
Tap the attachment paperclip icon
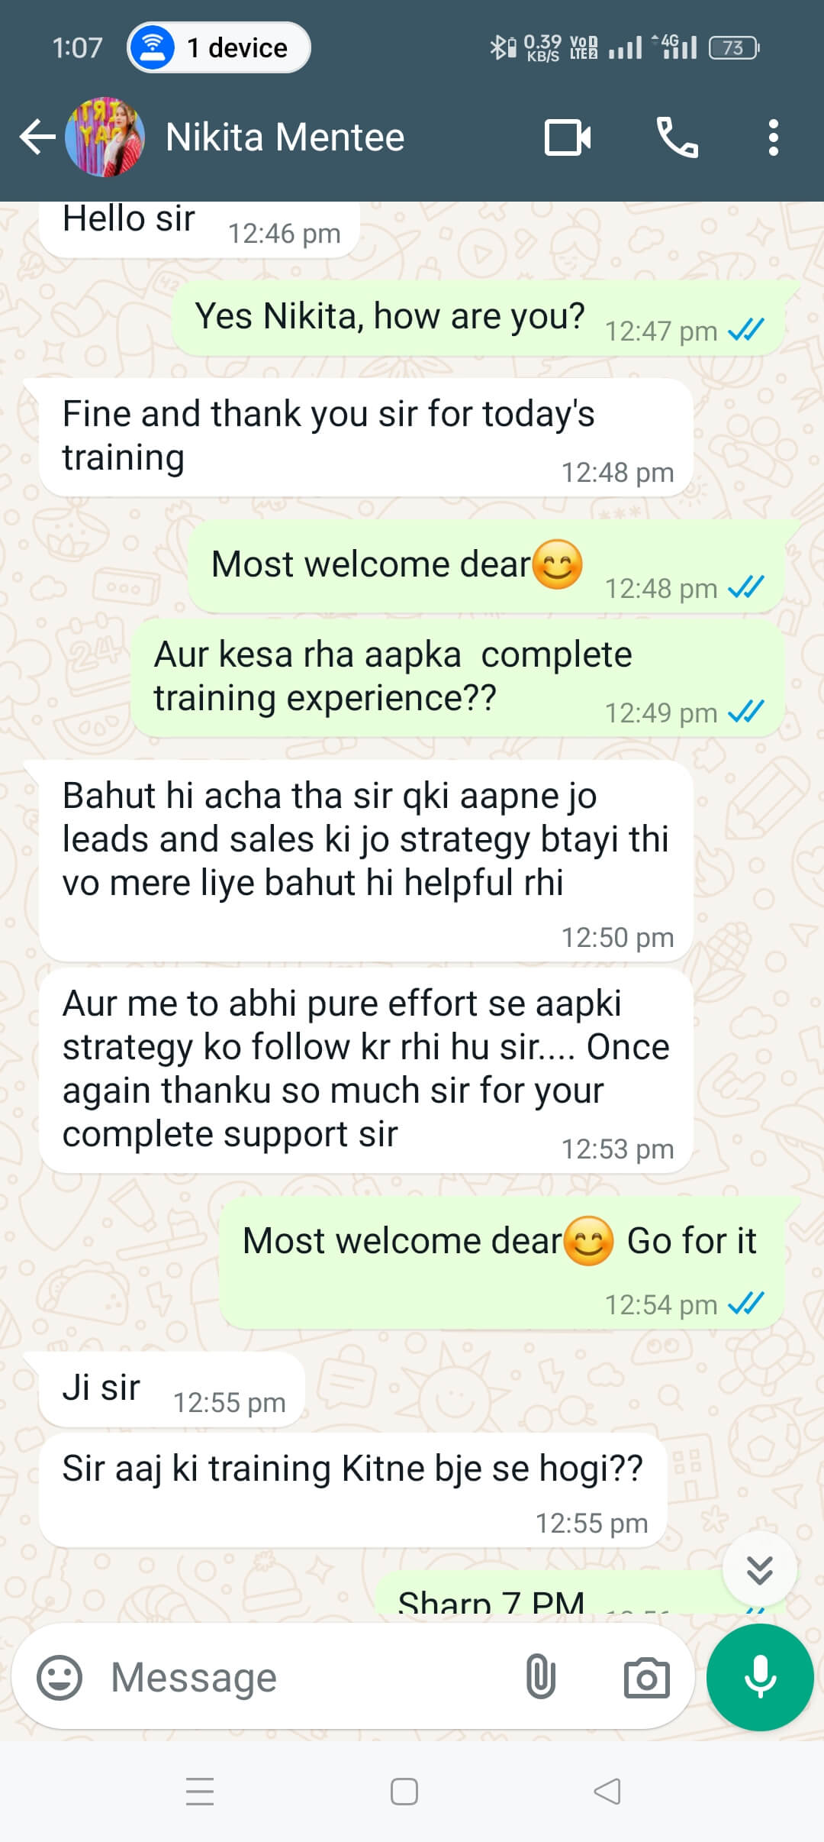(540, 1678)
